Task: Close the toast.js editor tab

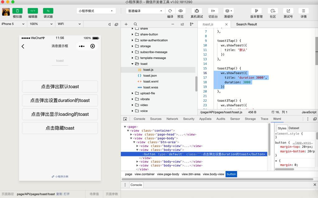Action: [x=226, y=24]
